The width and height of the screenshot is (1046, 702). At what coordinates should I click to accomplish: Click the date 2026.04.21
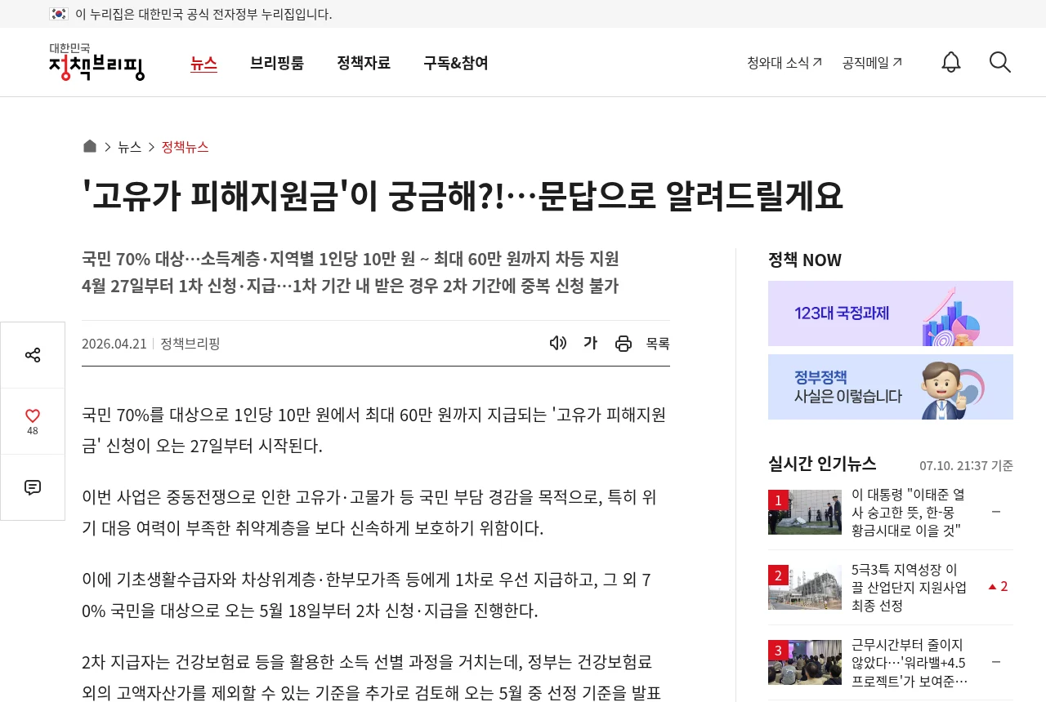[114, 344]
